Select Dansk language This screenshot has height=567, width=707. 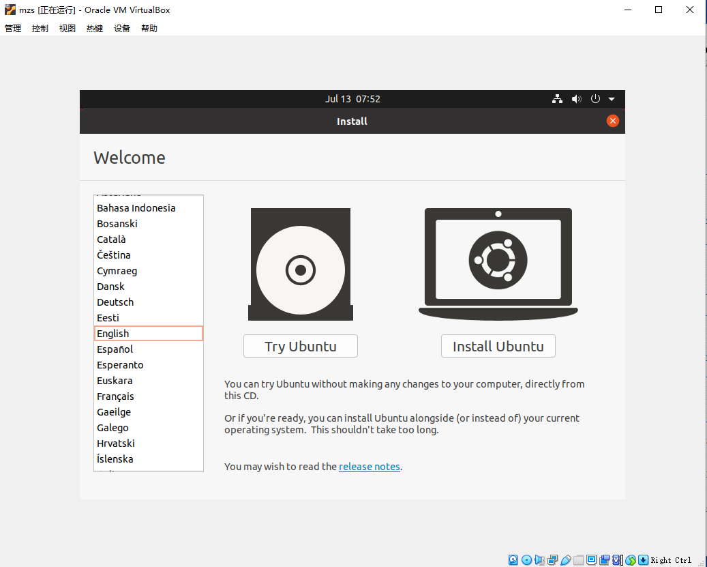149,287
